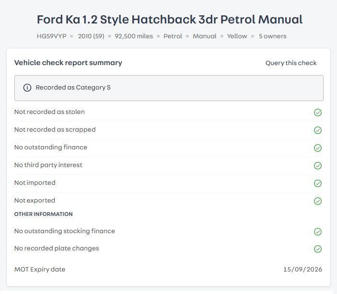Screen dimensions: 337x294
Task: Click green tick for No recorded plate changes
Action: click(x=318, y=249)
